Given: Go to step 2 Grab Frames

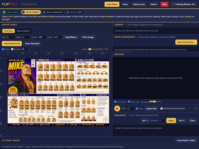Looking at the screenshot, I should [31, 12].
